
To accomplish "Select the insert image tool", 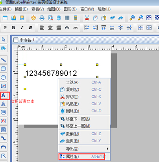I will (4, 86).
